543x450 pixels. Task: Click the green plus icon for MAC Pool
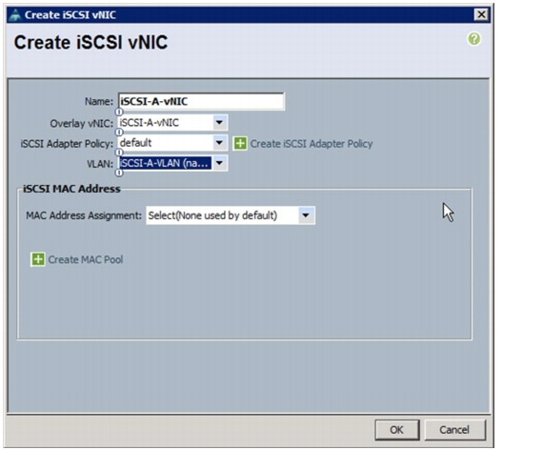point(38,259)
